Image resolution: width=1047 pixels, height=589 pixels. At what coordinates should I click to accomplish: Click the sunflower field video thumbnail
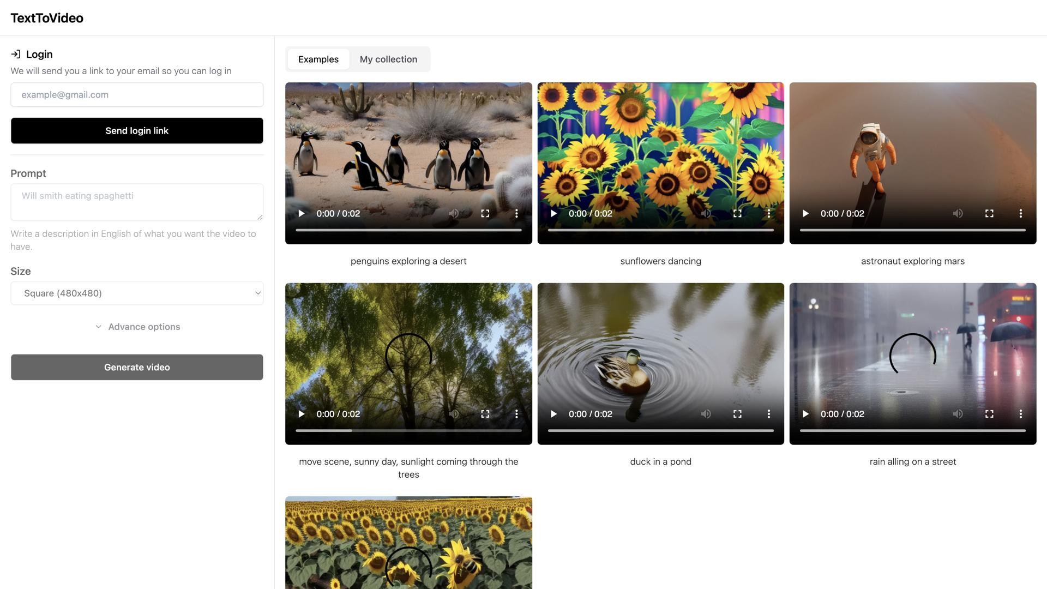[408, 543]
